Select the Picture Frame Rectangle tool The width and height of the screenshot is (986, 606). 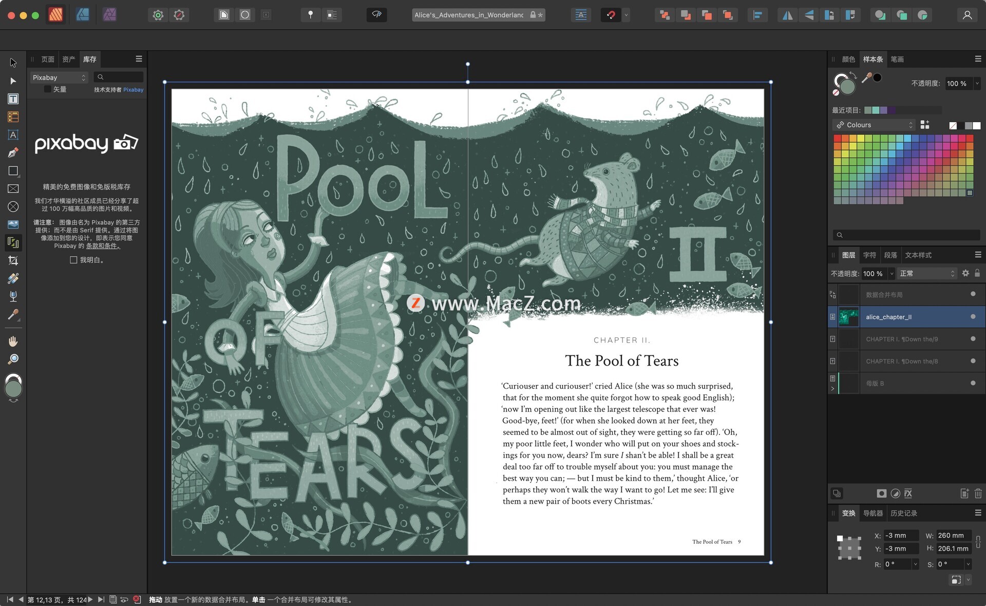pos(13,188)
